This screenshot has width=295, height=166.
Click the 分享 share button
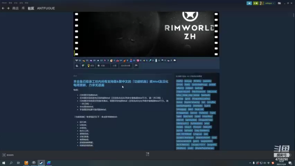(x=115, y=66)
